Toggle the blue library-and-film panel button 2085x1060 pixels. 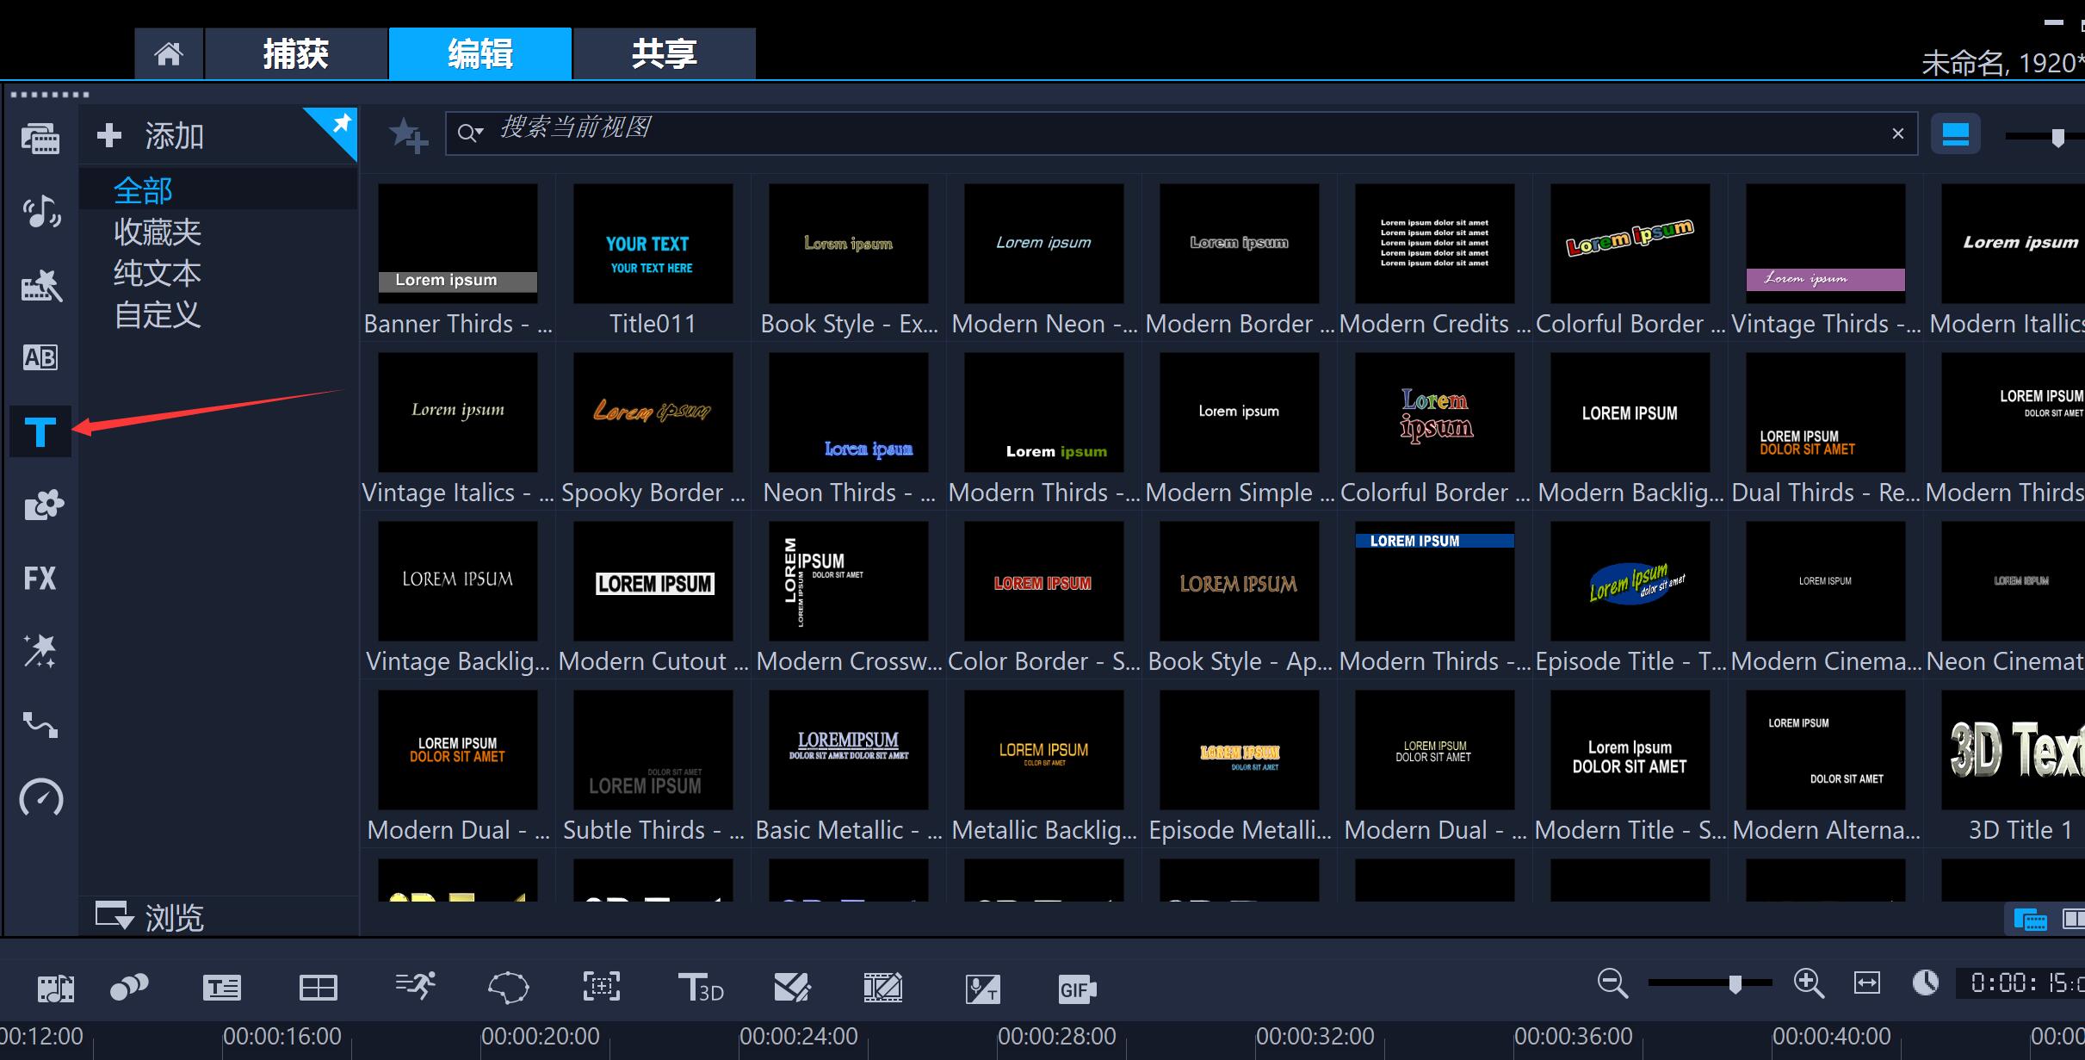2029,920
